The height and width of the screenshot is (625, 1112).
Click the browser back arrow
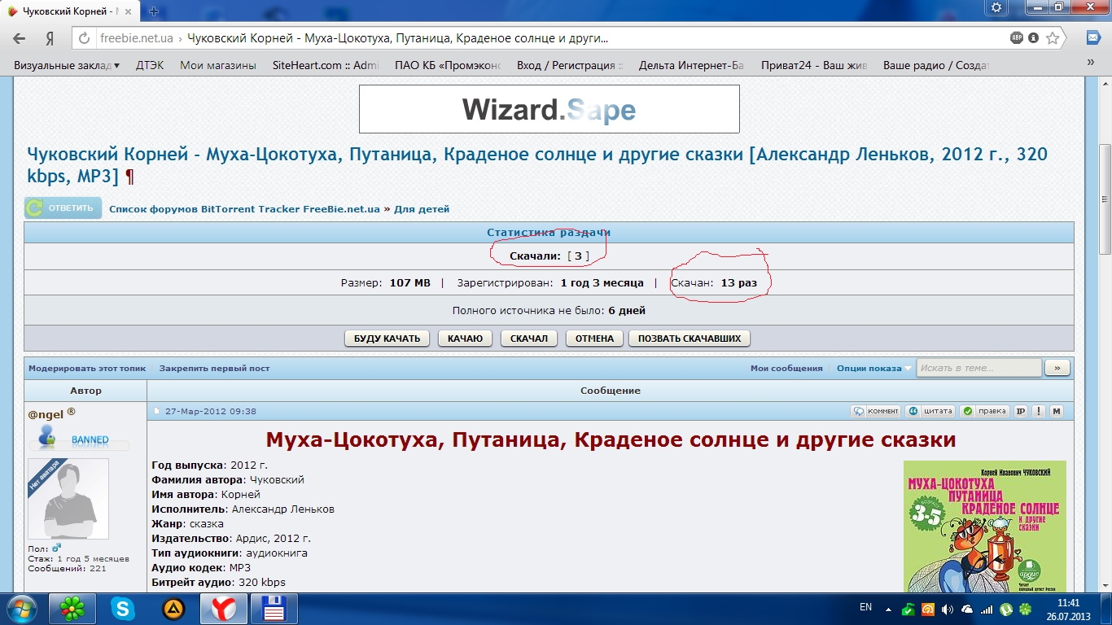tap(20, 38)
